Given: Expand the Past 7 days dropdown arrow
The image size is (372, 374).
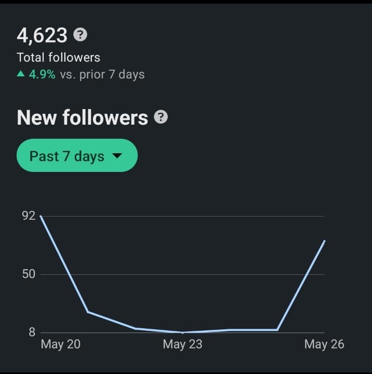Looking at the screenshot, I should pos(117,156).
